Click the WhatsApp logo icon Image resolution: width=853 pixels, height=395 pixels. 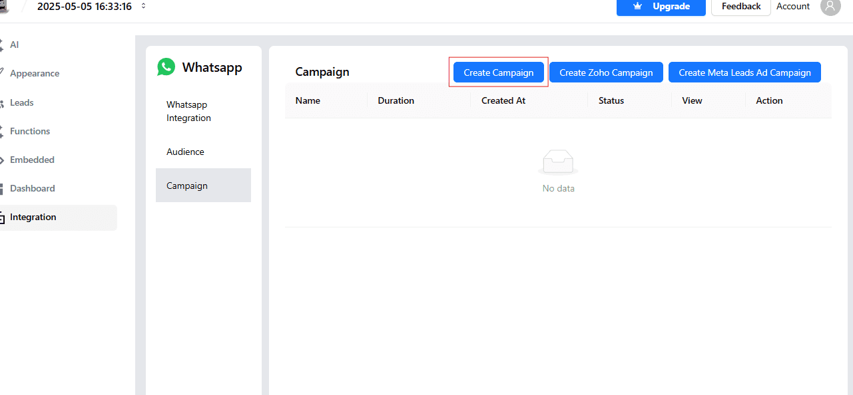tap(166, 67)
